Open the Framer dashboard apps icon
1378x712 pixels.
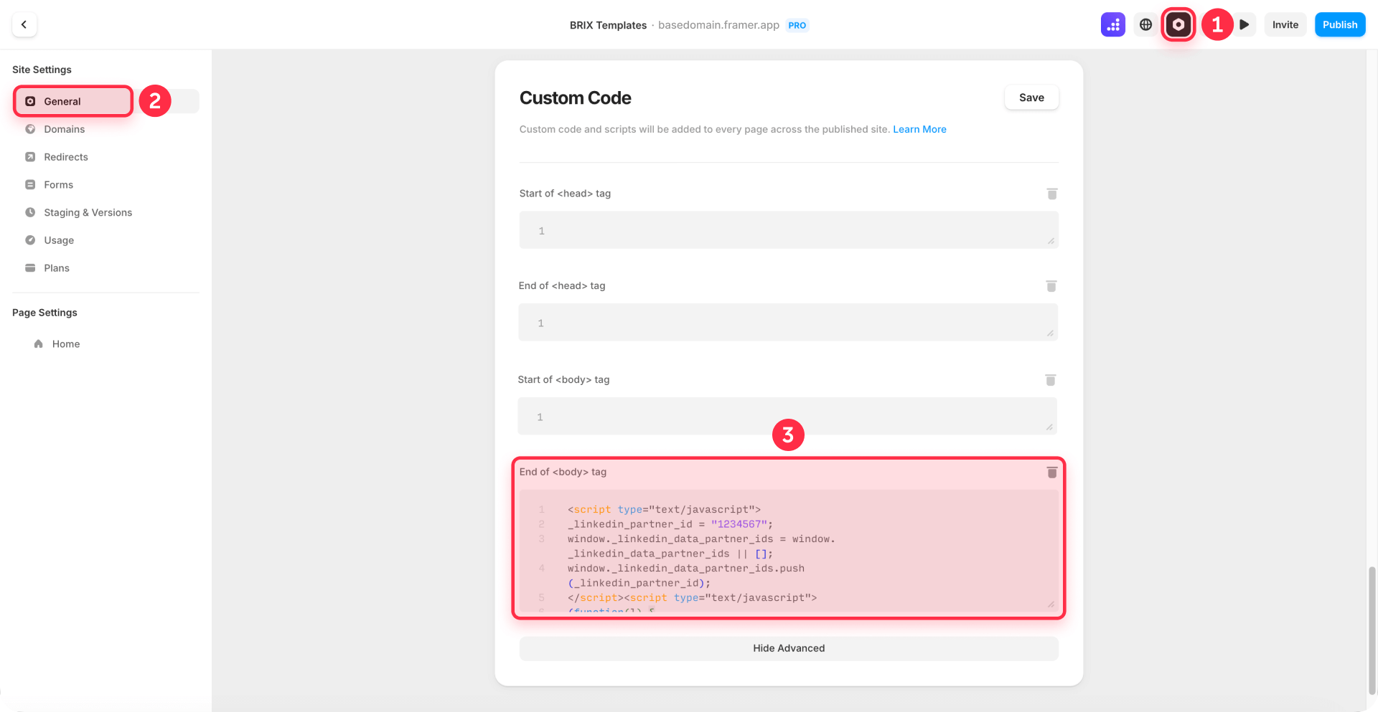[1113, 24]
